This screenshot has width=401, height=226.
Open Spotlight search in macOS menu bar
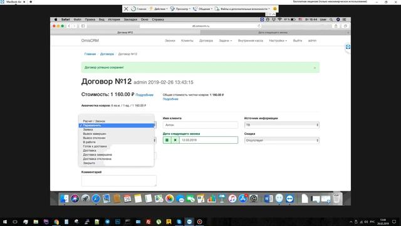pos(331,19)
